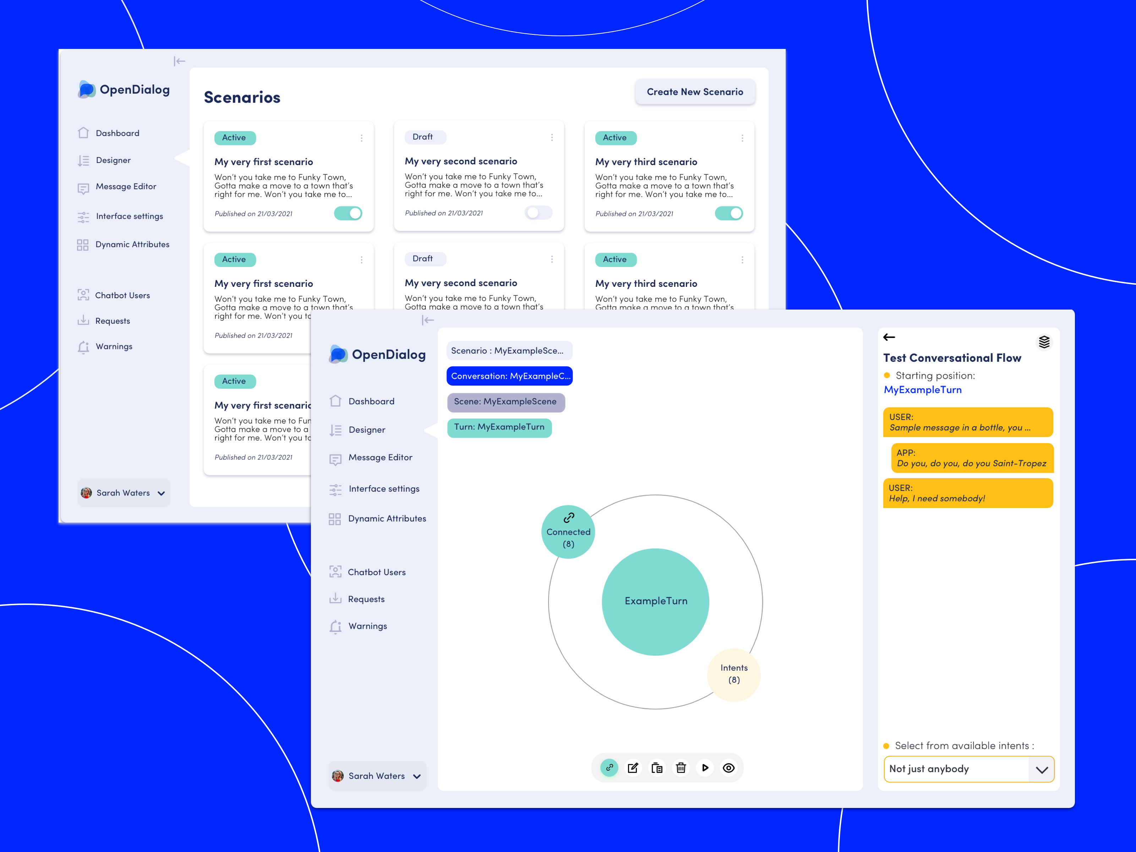The width and height of the screenshot is (1136, 852).
Task: Click APP 'Do you, do you' message bubble
Action: point(972,458)
